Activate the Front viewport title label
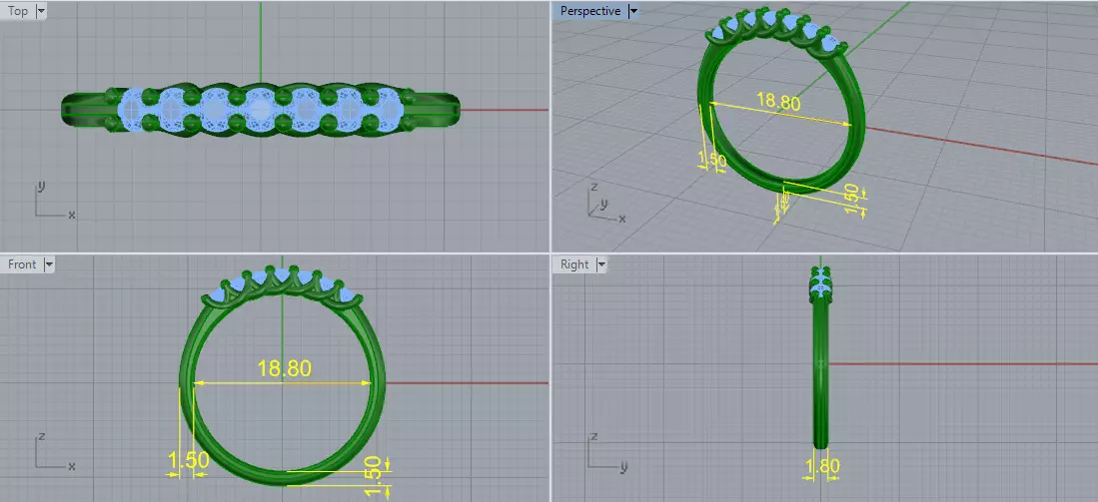 [x=22, y=264]
